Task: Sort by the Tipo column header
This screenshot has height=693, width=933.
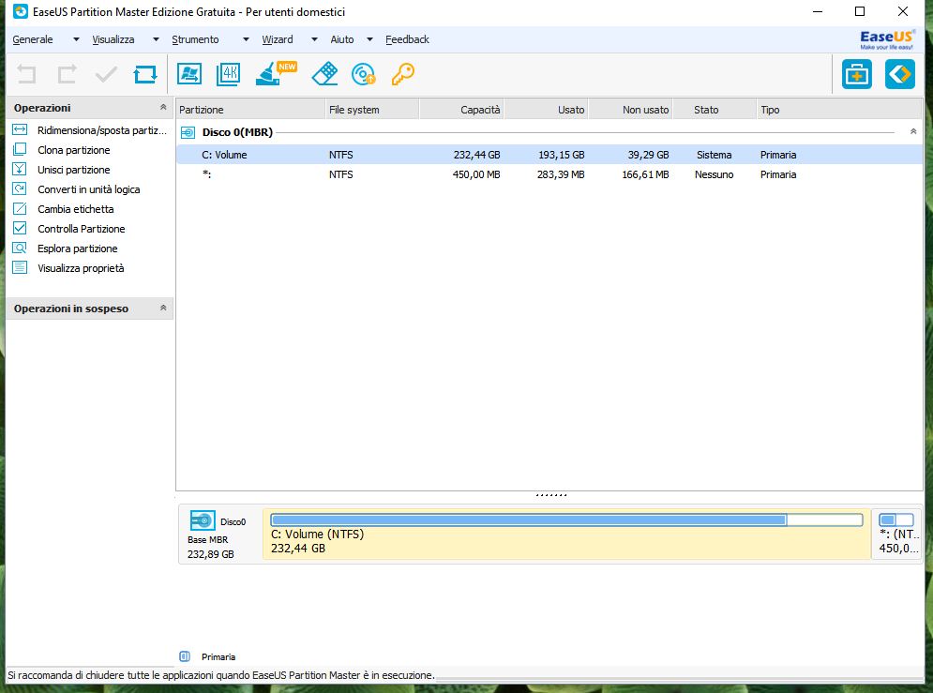Action: point(839,110)
